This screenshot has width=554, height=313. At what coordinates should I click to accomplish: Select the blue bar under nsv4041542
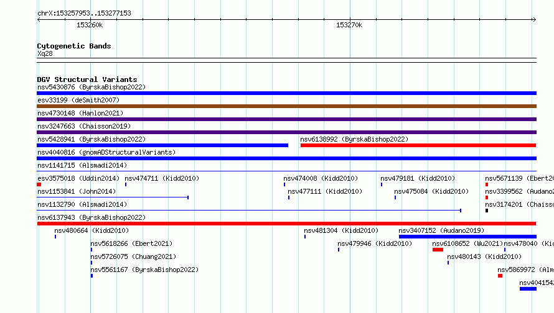(528, 289)
